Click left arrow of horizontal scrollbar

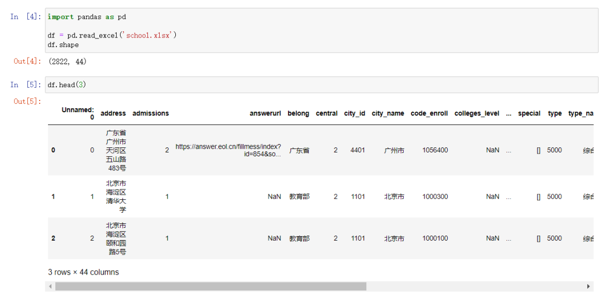tap(50, 286)
